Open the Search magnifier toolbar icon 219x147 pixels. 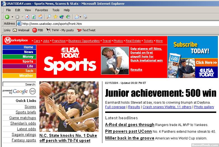49,17
